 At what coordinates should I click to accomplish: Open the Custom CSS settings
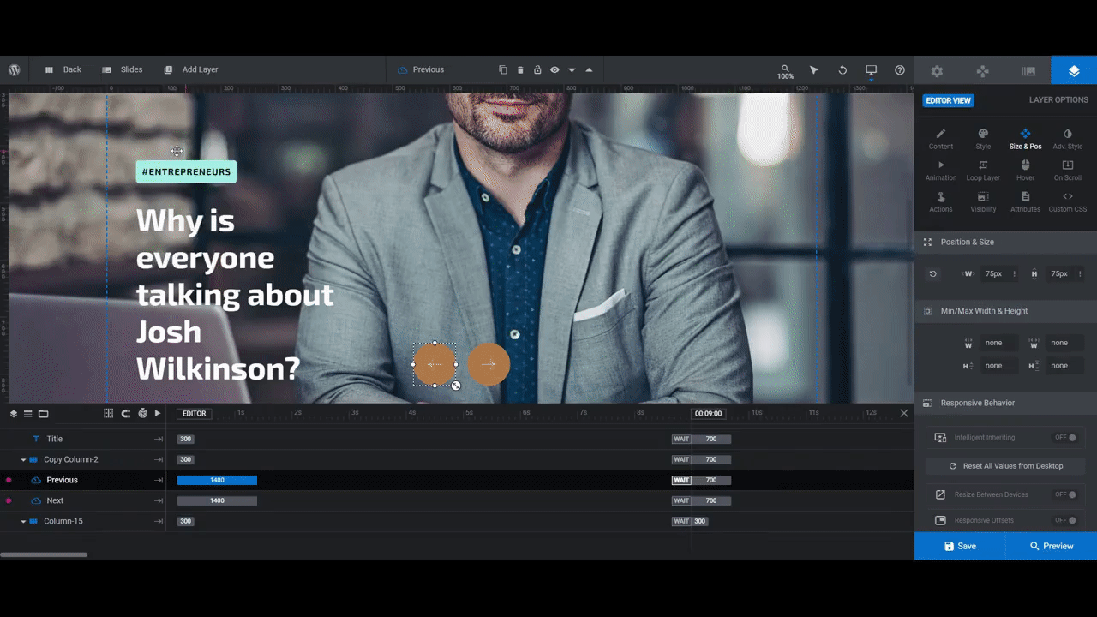[x=1067, y=202]
